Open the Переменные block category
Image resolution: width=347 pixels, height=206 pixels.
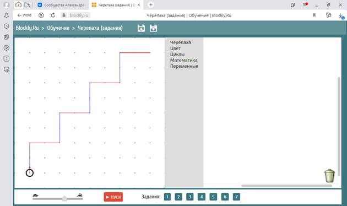184,66
